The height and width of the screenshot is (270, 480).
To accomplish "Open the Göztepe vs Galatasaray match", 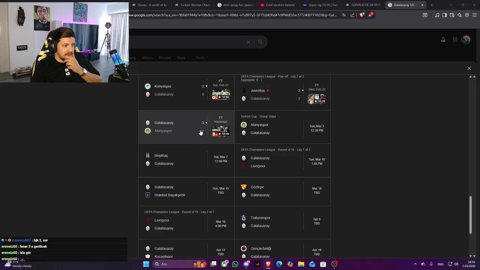I will pos(282,191).
